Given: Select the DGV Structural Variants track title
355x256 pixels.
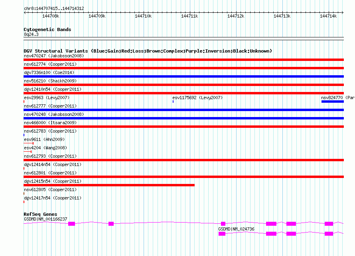Looking at the screenshot, I should tap(148, 51).
